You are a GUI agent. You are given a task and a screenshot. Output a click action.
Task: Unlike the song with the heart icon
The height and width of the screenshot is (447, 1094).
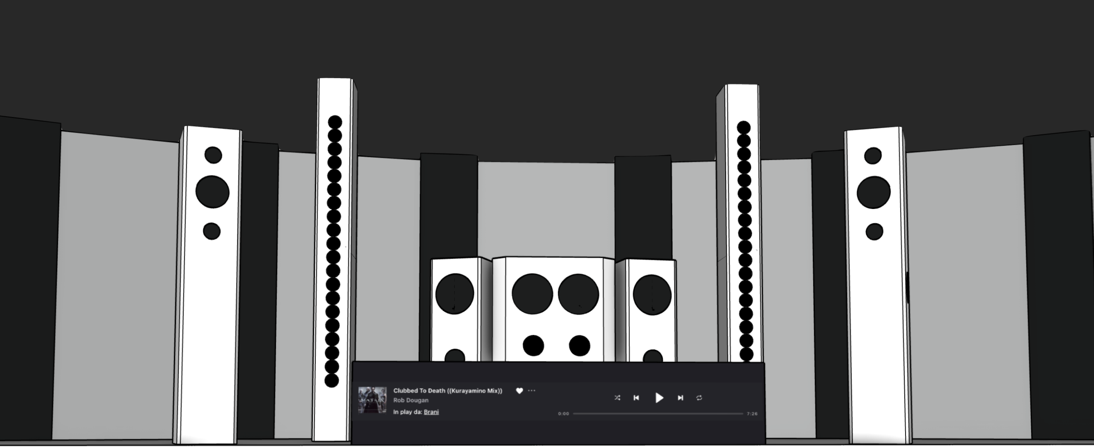[519, 391]
